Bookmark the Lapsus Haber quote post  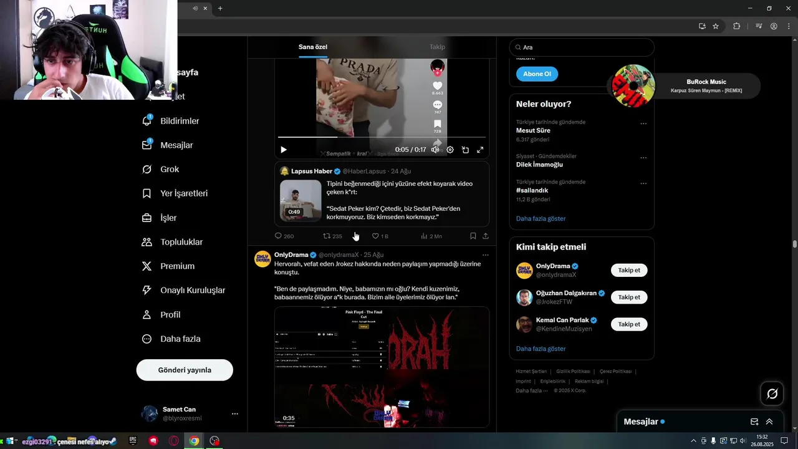click(x=473, y=236)
